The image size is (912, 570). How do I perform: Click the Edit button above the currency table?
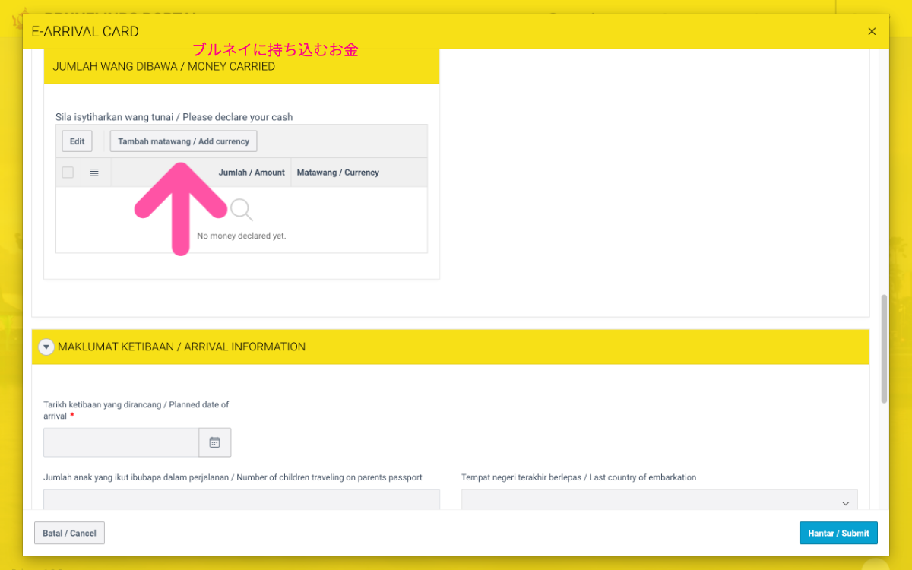click(x=76, y=141)
